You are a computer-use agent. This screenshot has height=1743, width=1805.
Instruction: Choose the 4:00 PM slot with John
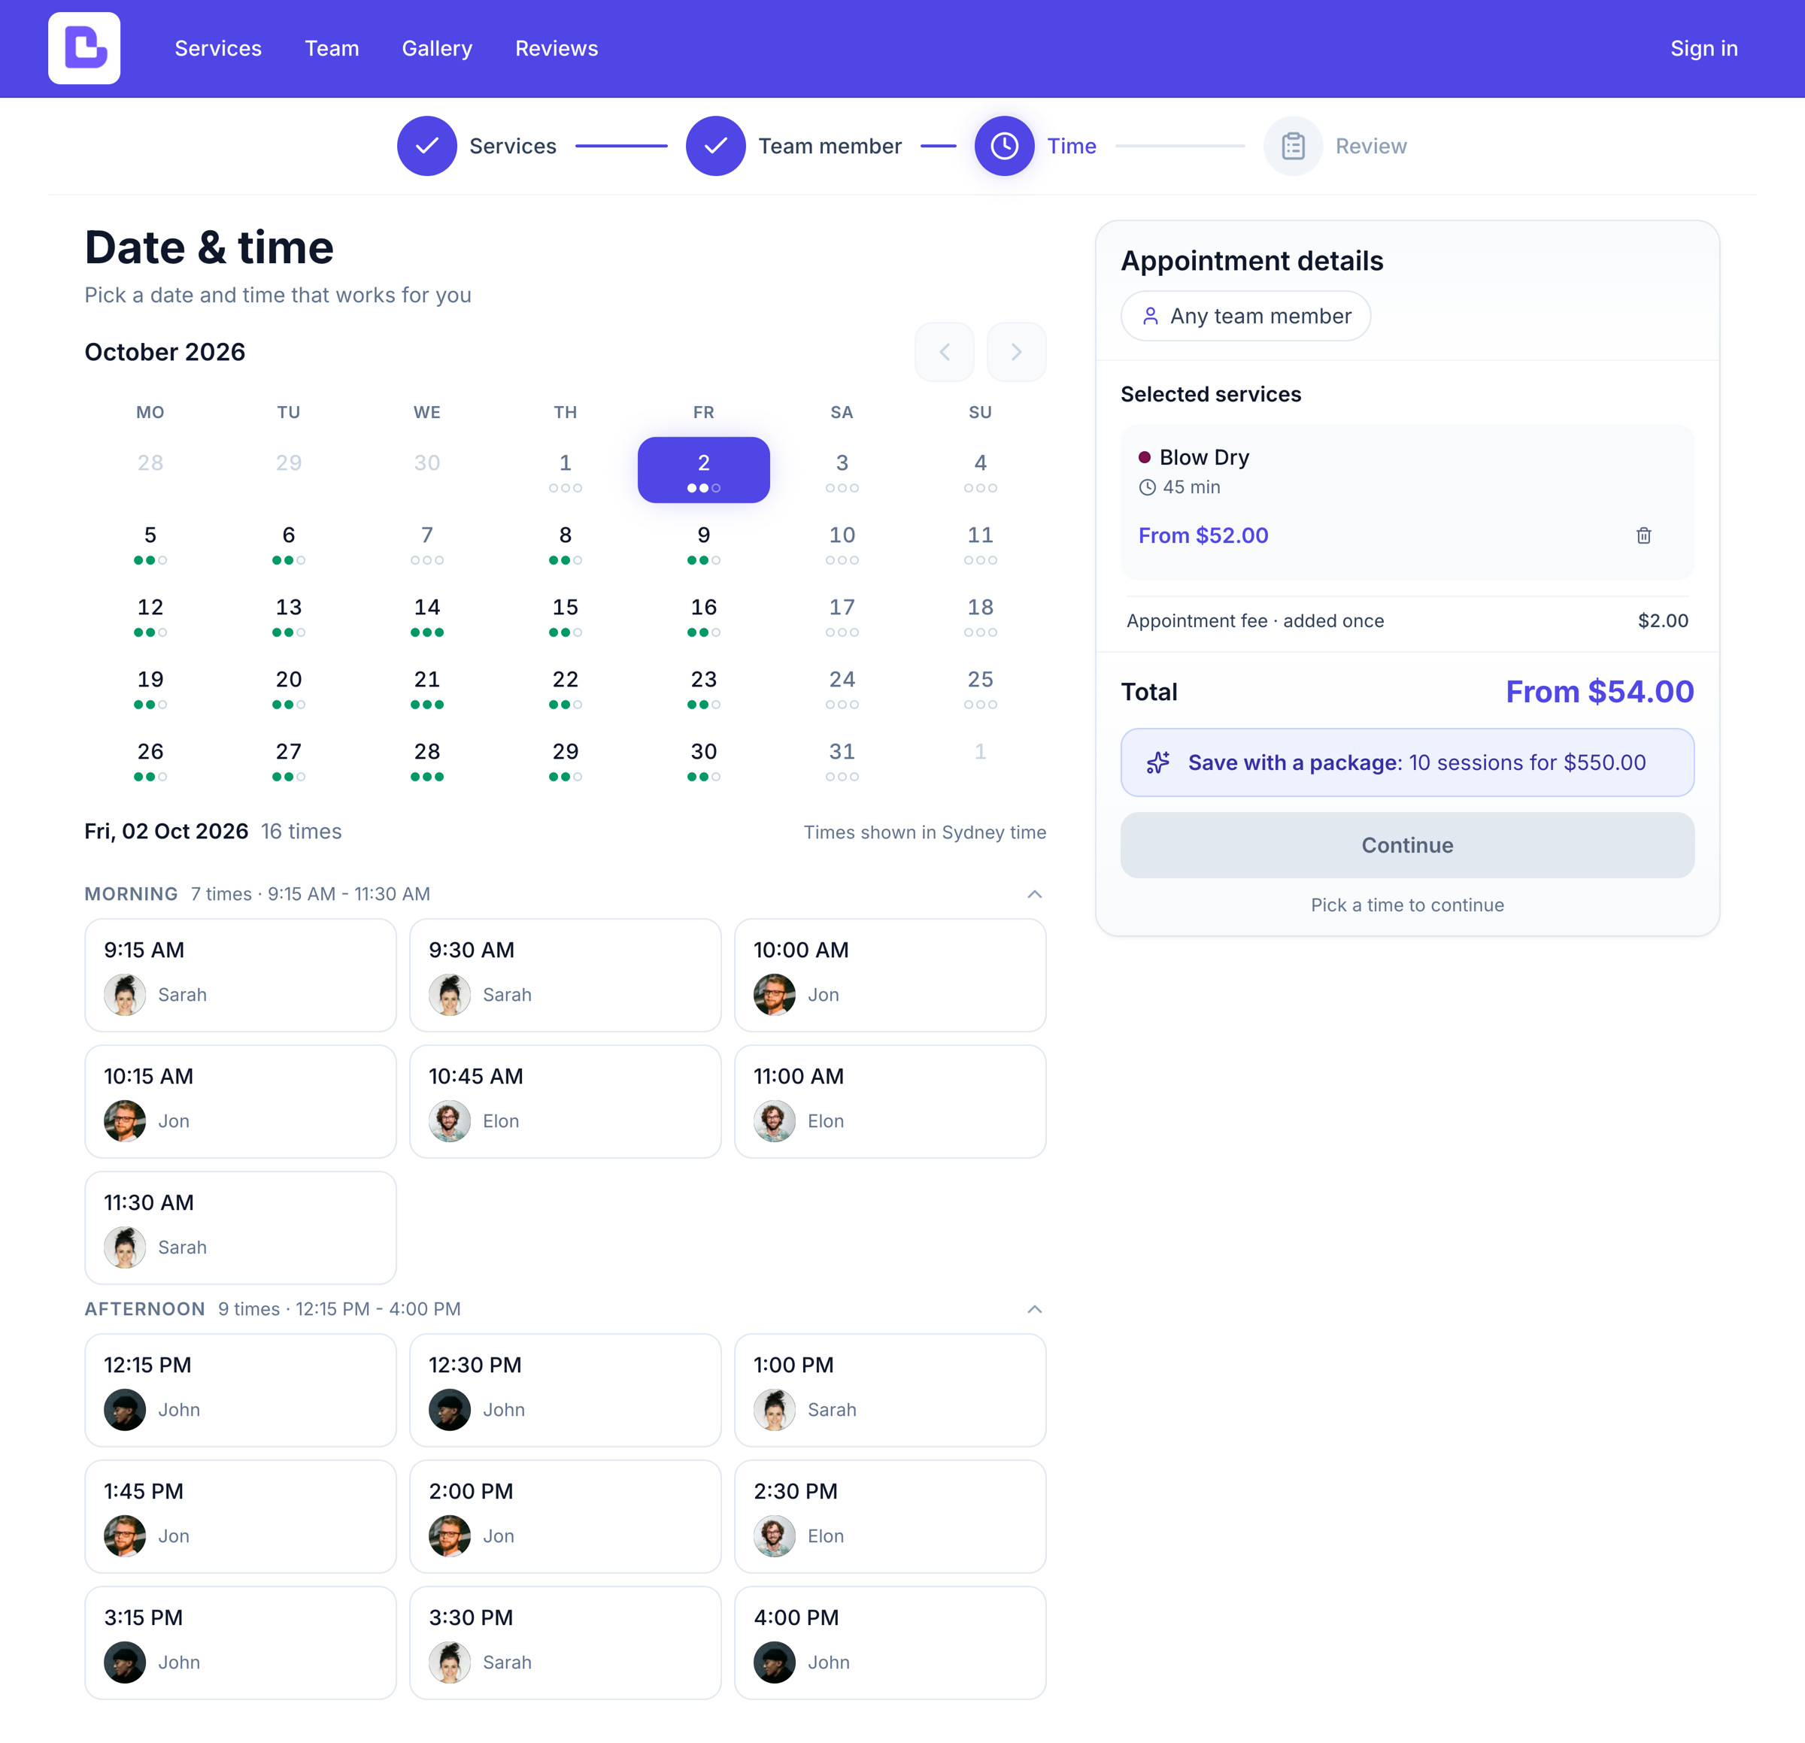click(890, 1643)
